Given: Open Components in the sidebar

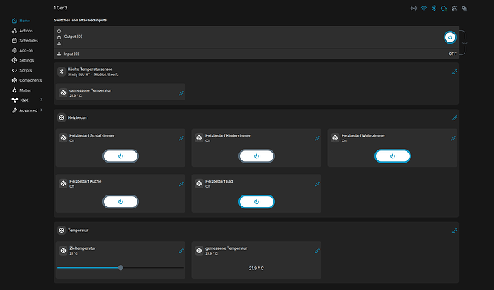Looking at the screenshot, I should coord(26,80).
